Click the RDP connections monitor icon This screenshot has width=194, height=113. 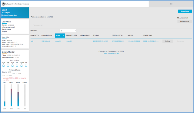[x=12, y=66]
